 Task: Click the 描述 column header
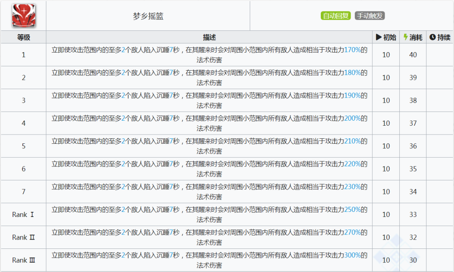coord(209,37)
